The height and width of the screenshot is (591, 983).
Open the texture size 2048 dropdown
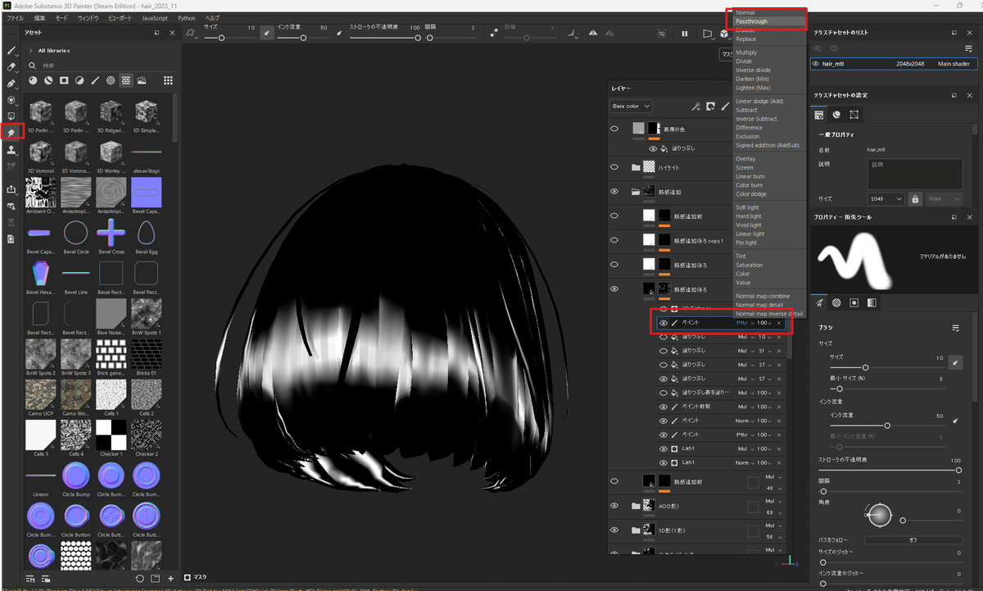pos(886,199)
